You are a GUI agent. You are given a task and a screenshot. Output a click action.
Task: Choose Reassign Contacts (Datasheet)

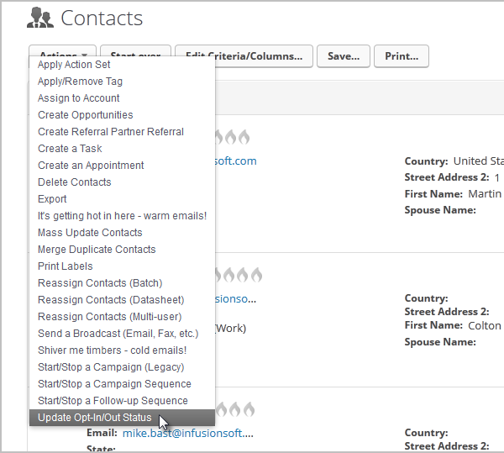pyautogui.click(x=122, y=300)
